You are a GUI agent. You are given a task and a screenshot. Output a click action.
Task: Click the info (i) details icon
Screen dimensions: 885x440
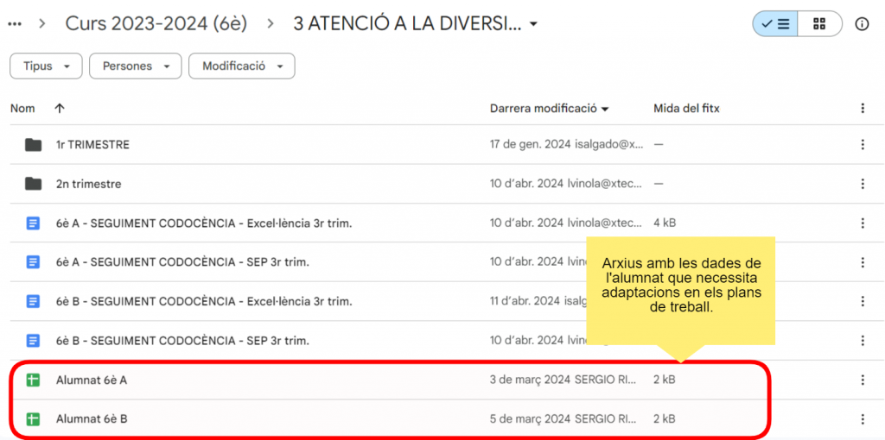click(861, 24)
